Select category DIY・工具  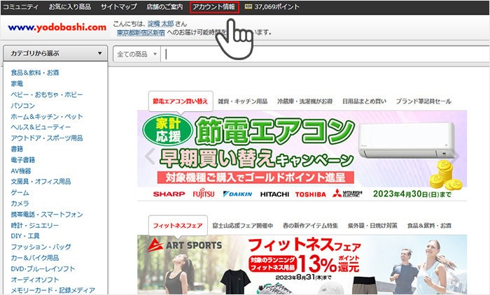coord(25,236)
